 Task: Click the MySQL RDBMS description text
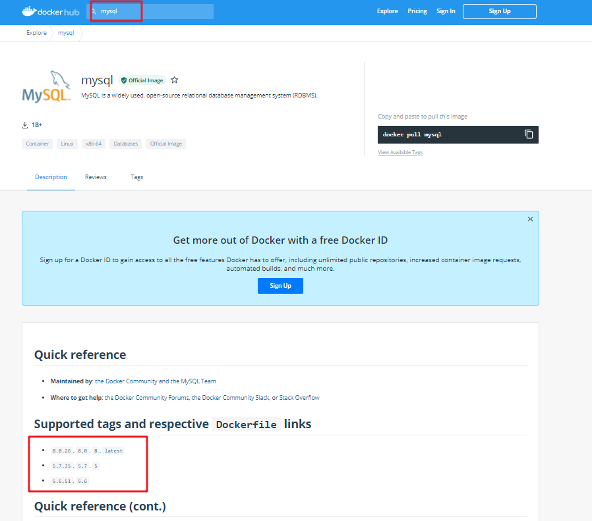click(199, 96)
